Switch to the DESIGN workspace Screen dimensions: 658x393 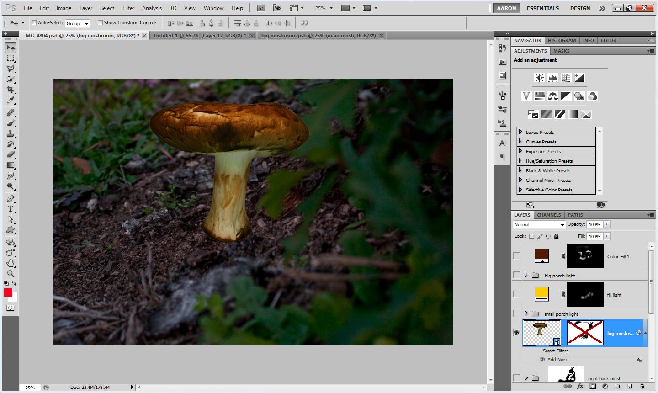click(580, 8)
